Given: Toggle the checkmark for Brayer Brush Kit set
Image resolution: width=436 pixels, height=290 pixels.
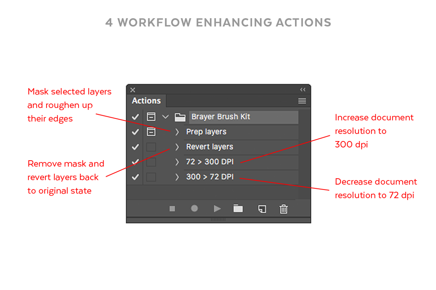Looking at the screenshot, I should pyautogui.click(x=135, y=117).
